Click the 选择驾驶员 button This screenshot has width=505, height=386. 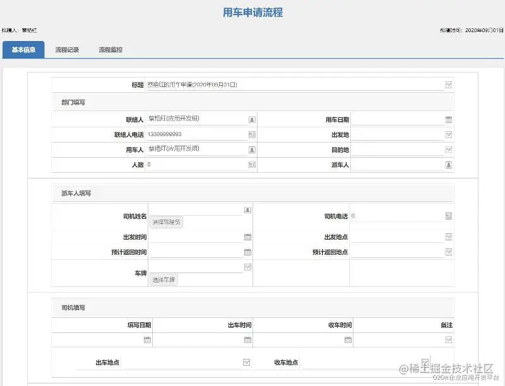pyautogui.click(x=166, y=222)
